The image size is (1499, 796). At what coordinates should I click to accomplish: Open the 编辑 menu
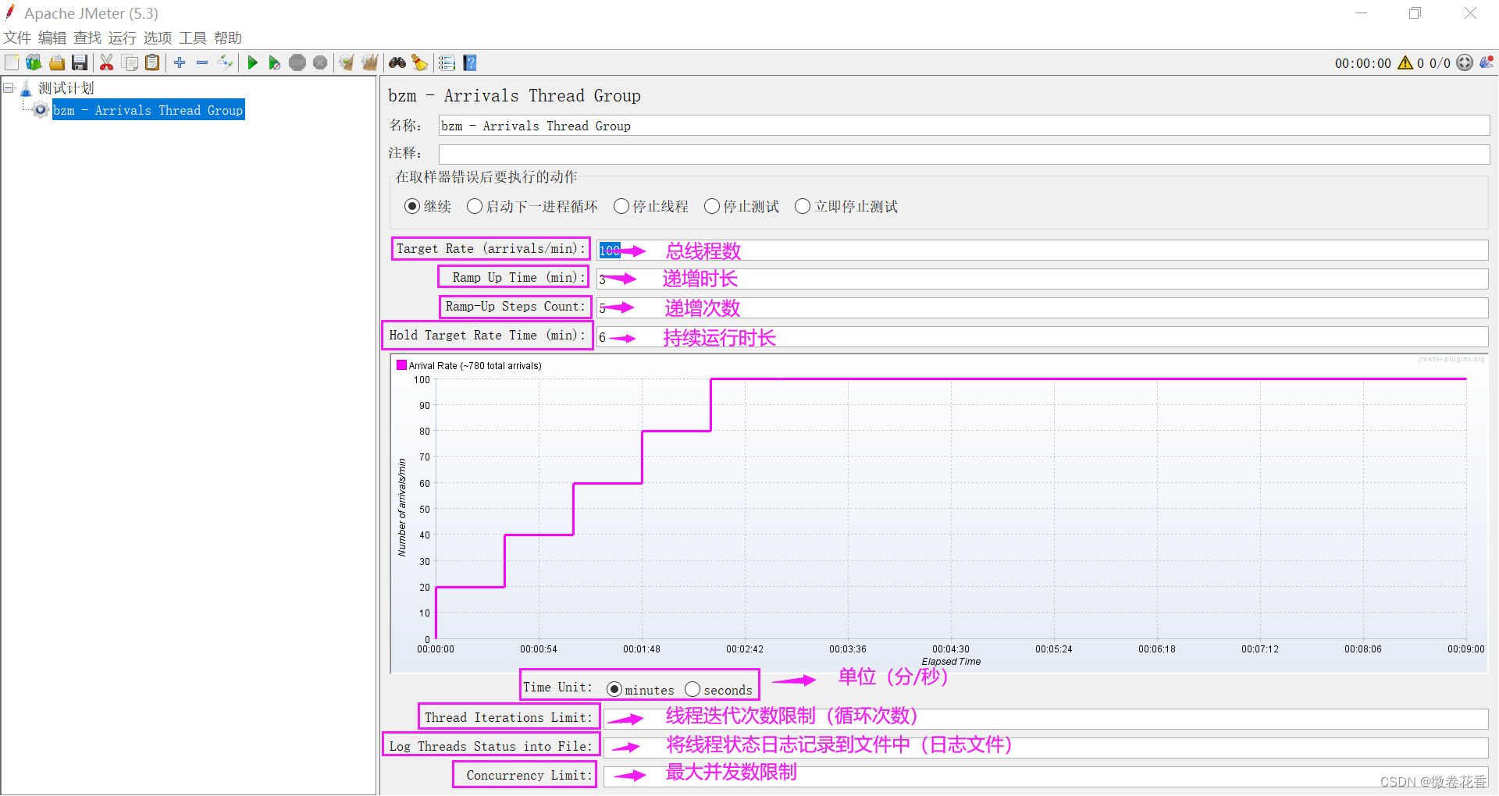[52, 37]
